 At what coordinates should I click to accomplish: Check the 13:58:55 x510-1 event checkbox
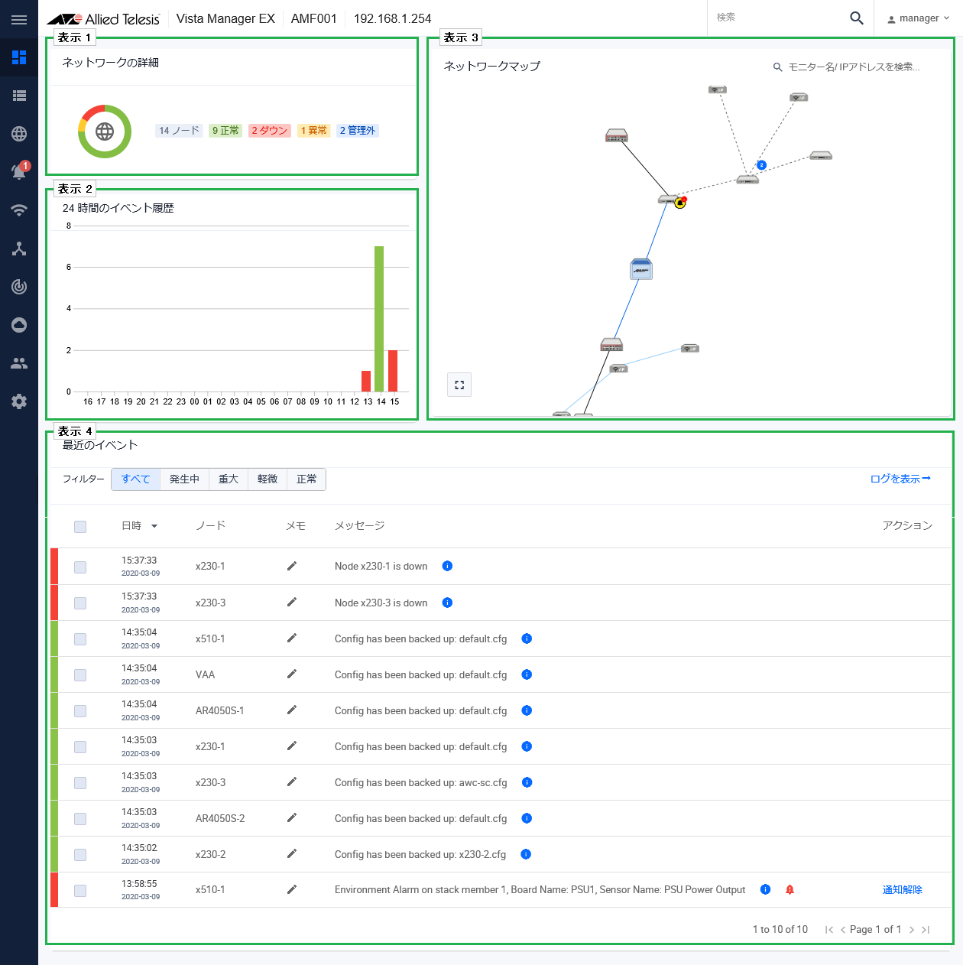(80, 891)
